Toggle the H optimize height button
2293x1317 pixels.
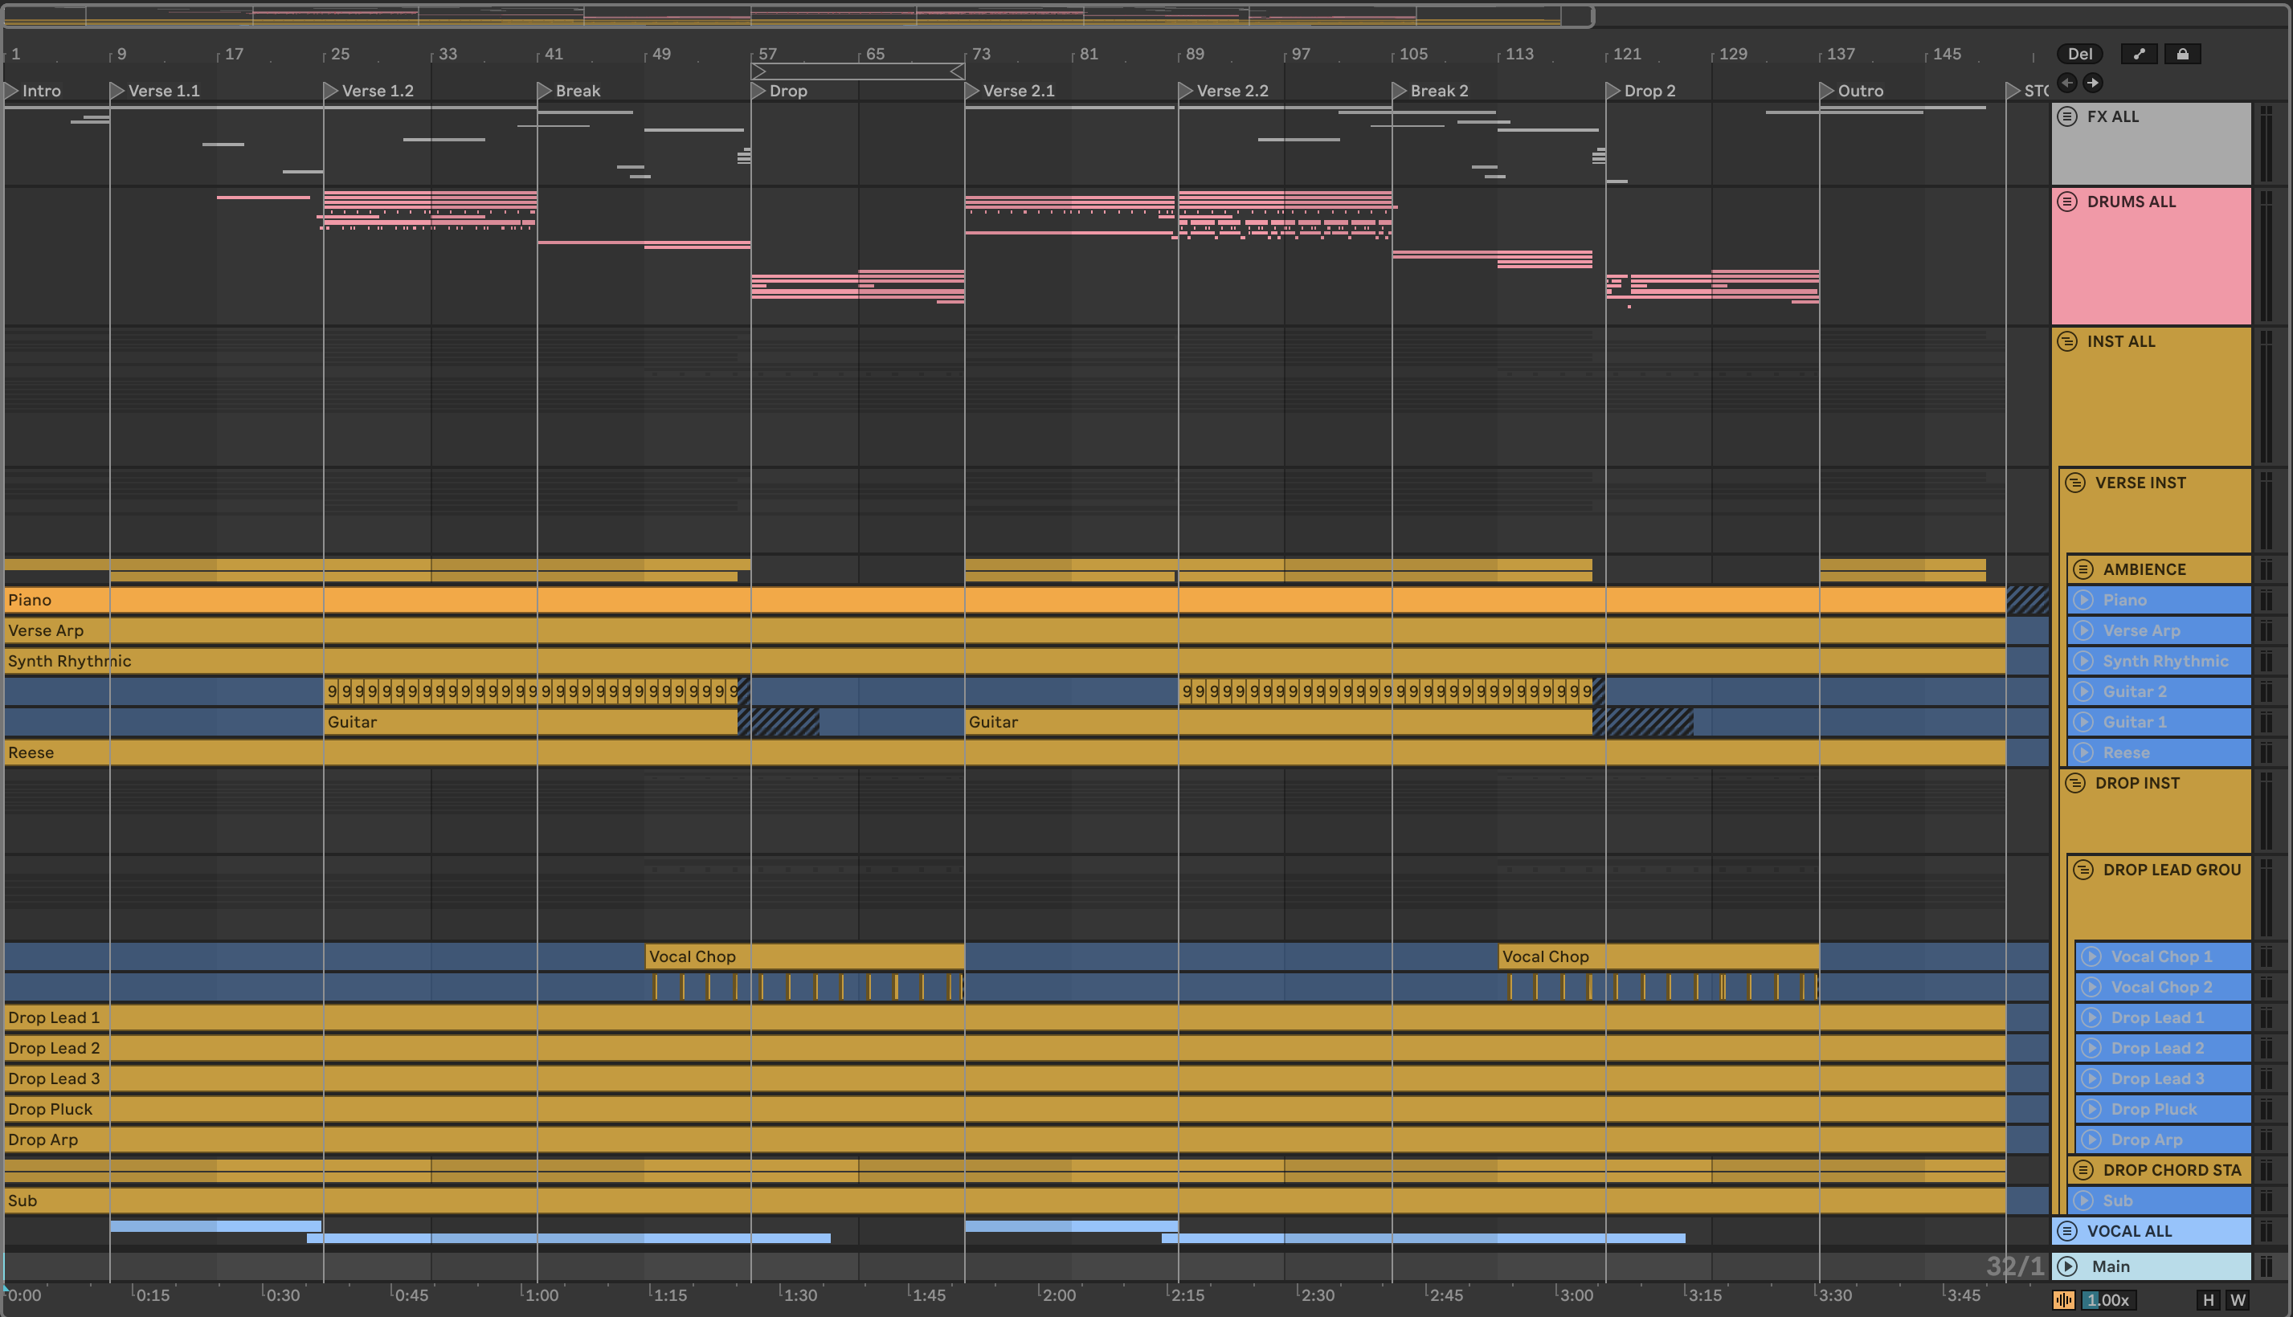click(2209, 1300)
